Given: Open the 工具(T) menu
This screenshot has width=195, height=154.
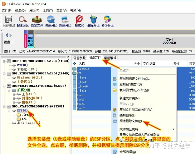Looking at the screenshot, I should pyautogui.click(x=48, y=11).
